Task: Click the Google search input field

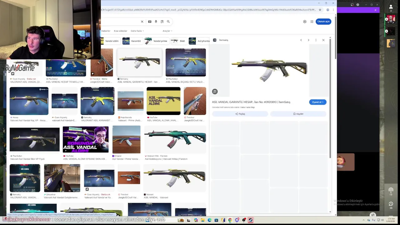Action: point(120,22)
